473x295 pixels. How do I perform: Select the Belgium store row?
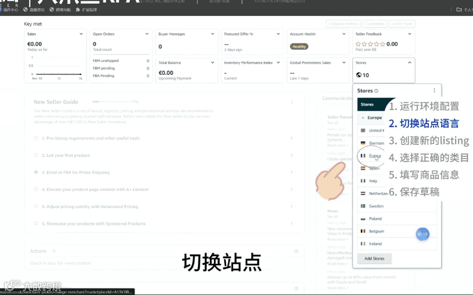(x=397, y=231)
